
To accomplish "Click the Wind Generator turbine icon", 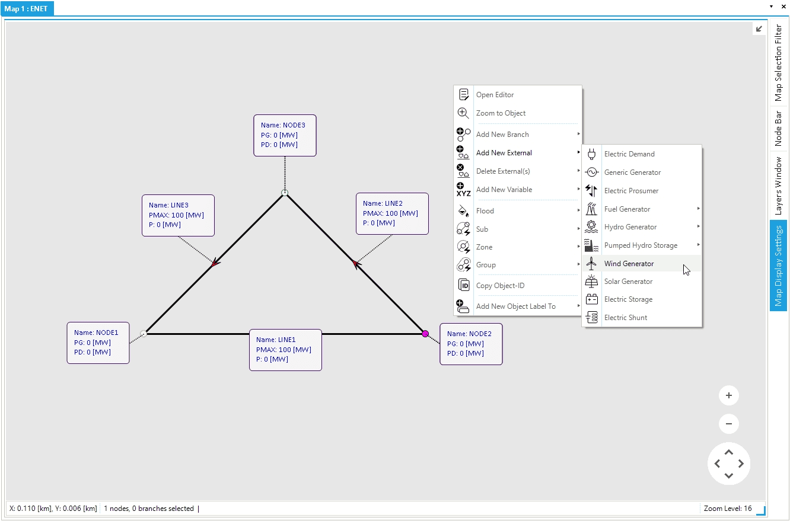I will (x=591, y=264).
